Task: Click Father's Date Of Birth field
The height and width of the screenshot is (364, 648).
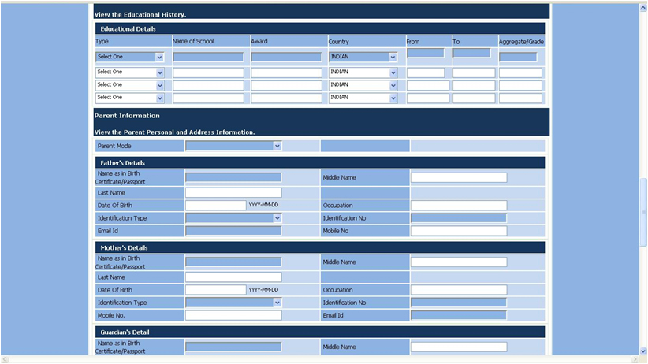Action: tap(216, 206)
